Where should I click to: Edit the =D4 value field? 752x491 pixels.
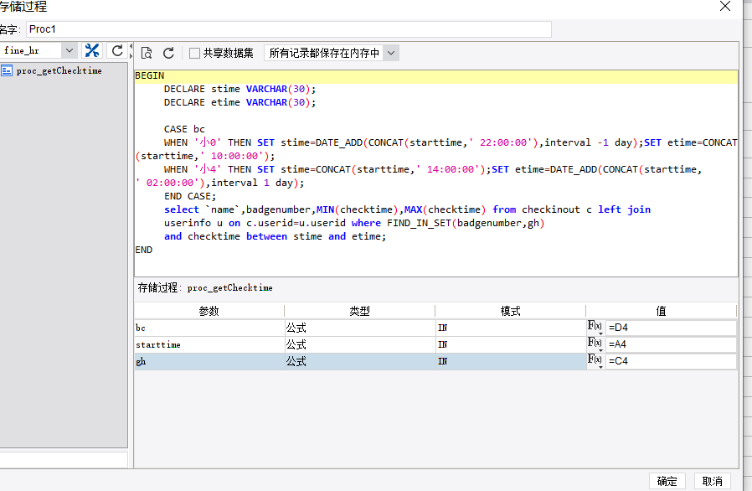tap(671, 328)
